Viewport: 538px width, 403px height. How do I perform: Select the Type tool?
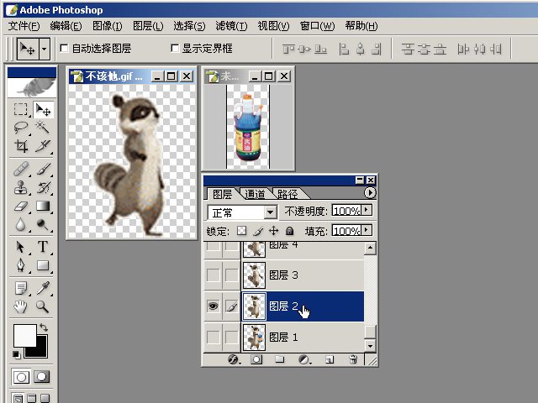[x=43, y=247]
